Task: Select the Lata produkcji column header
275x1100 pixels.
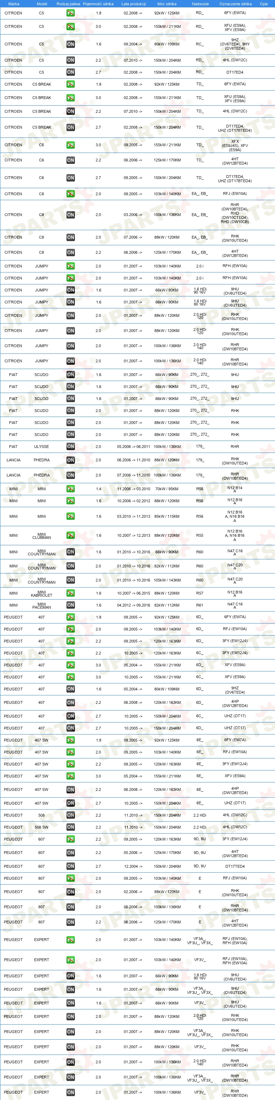Action: pyautogui.click(x=133, y=4)
